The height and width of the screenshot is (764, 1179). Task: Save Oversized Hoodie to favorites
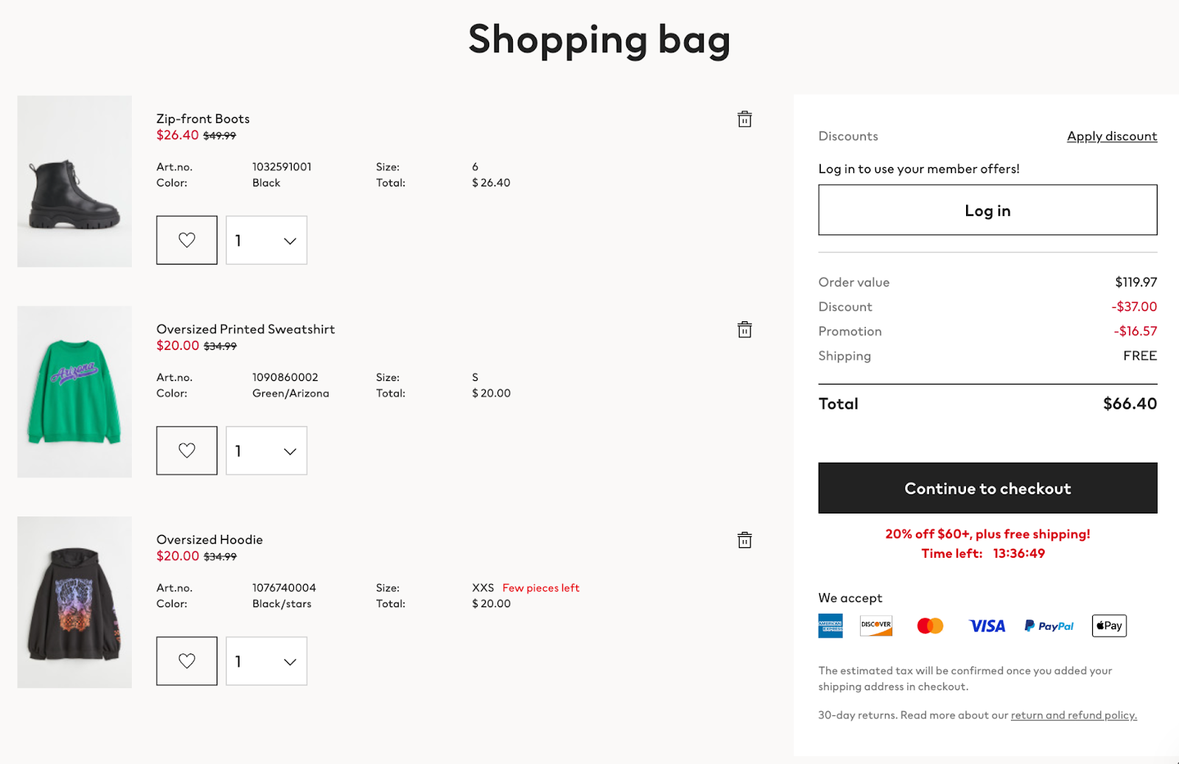click(186, 661)
